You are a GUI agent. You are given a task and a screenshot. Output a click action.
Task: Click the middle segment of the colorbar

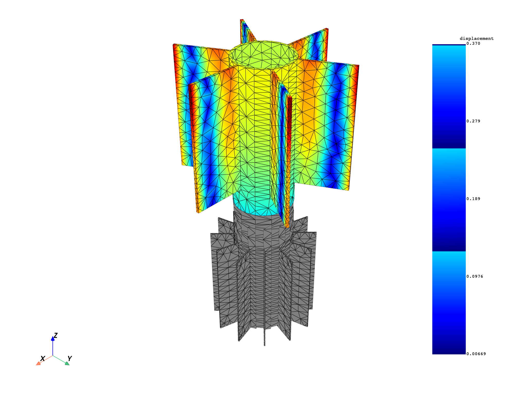coord(449,200)
